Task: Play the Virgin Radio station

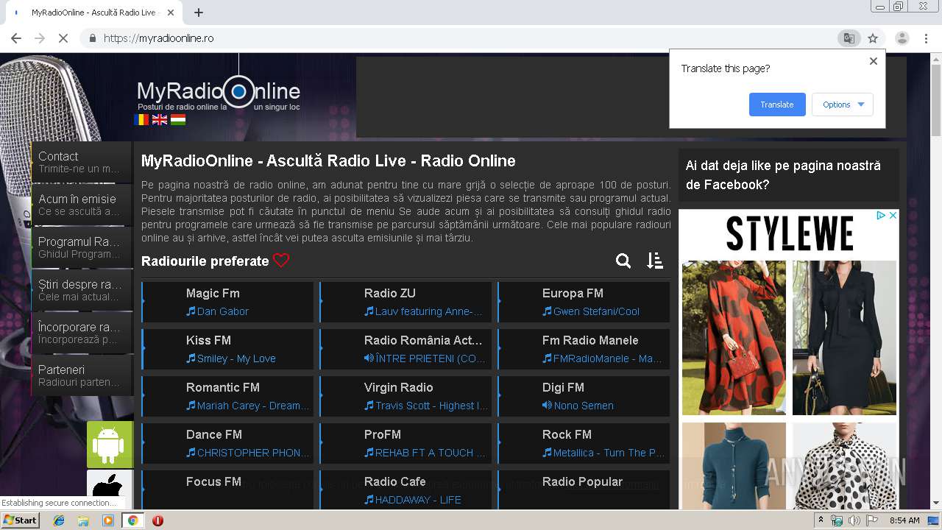Action: coord(406,396)
